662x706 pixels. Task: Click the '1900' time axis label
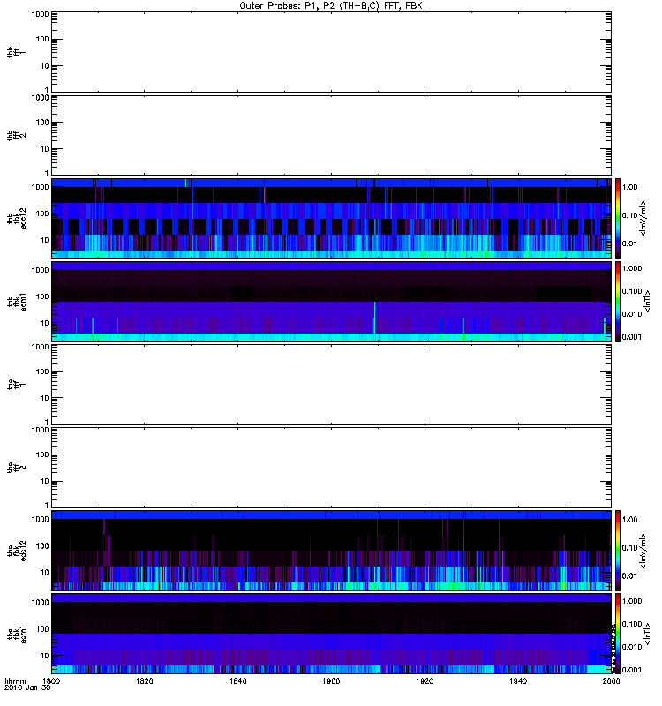point(331,681)
